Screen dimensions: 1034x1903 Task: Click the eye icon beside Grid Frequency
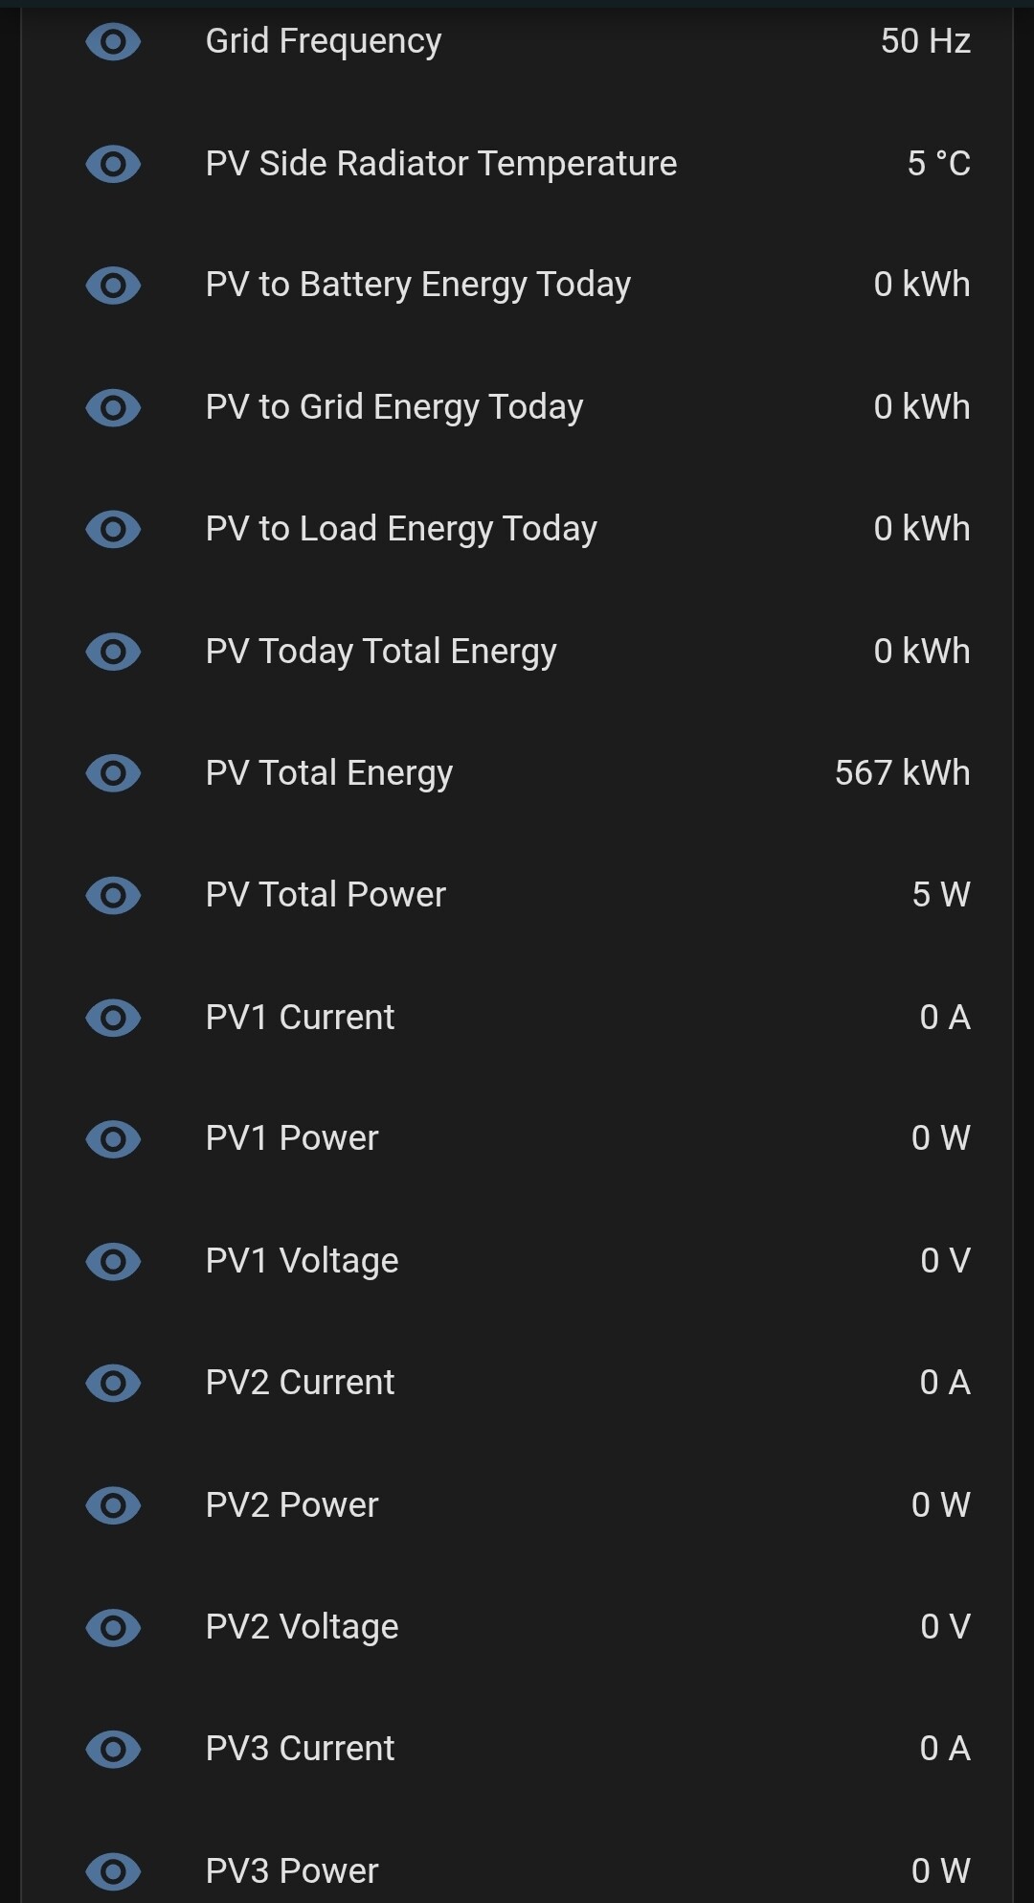pos(113,42)
